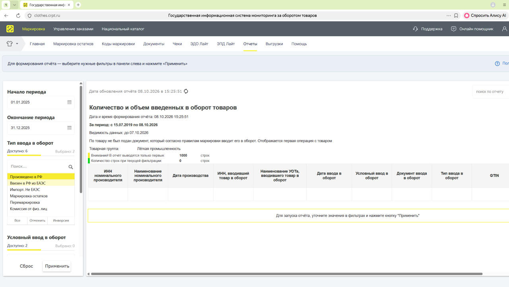Switch to the Выгрузки tab
The width and height of the screenshot is (509, 287).
[274, 44]
